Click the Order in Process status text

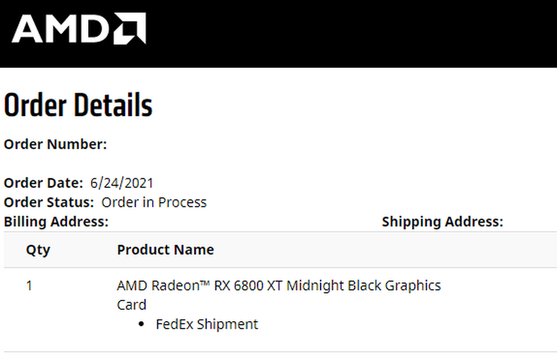coord(154,203)
